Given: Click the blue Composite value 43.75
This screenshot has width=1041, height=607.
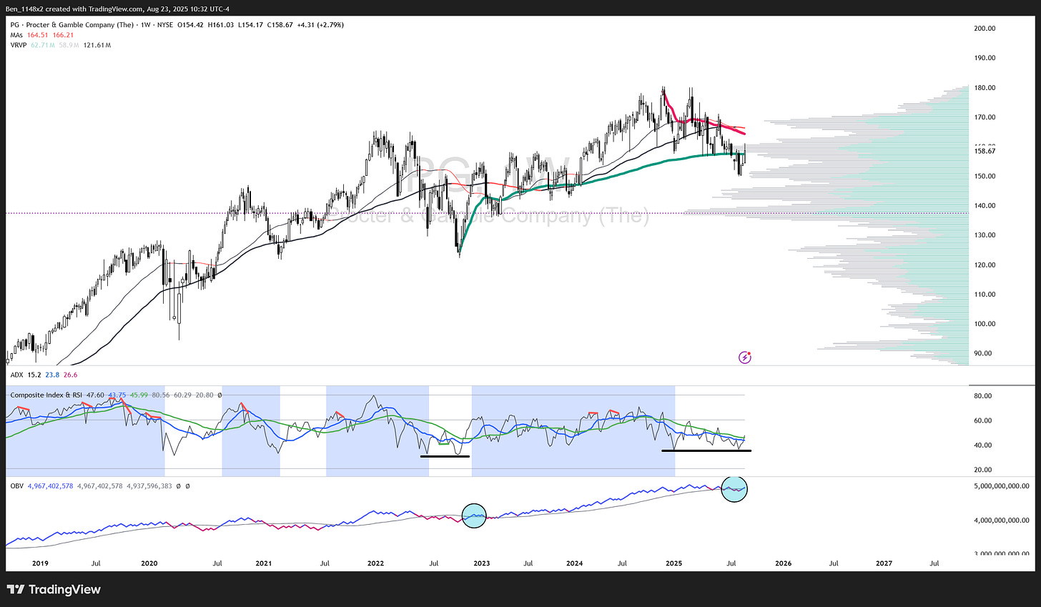Looking at the screenshot, I should (117, 395).
